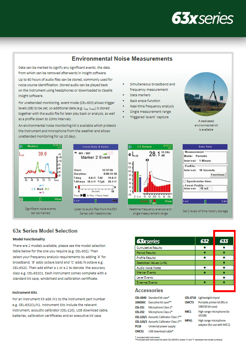Click Event in the 1/3 Octave screen footer
Screen dimensions: 246x342
coord(144,201)
